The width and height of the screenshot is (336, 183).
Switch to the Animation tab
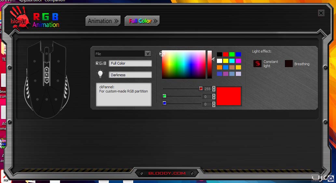pyautogui.click(x=103, y=21)
